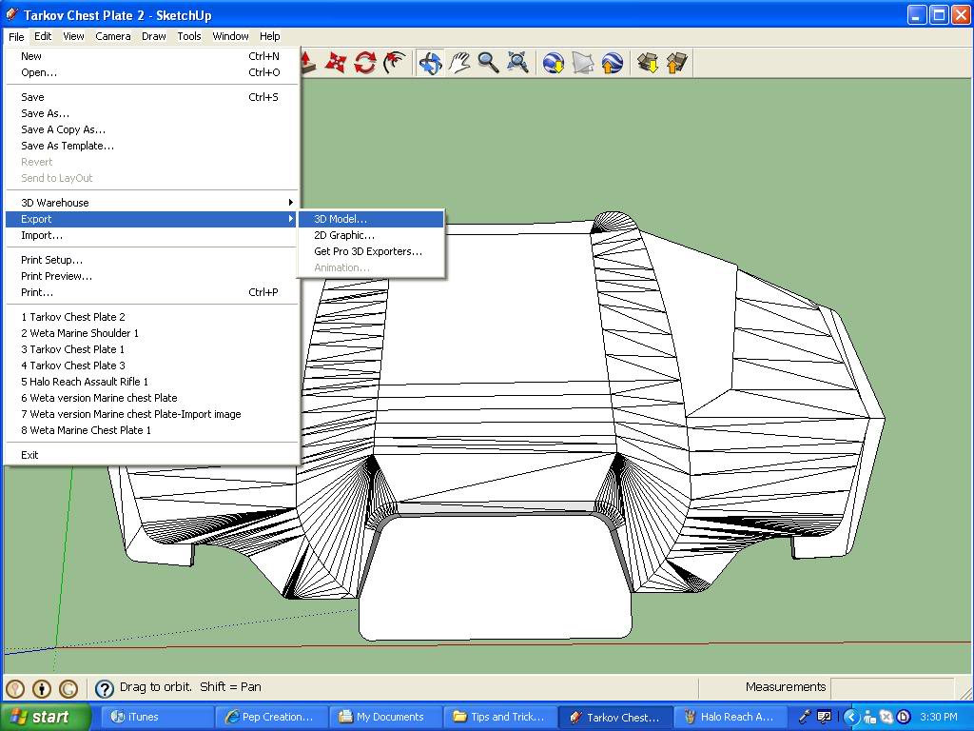Choose New from the File menu
This screenshot has height=731, width=974.
[x=151, y=56]
